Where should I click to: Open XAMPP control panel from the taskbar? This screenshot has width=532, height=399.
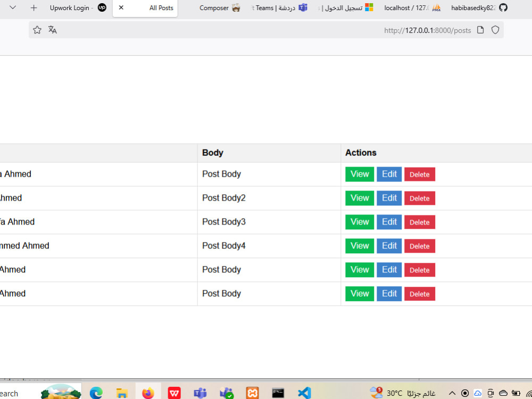pos(252,393)
